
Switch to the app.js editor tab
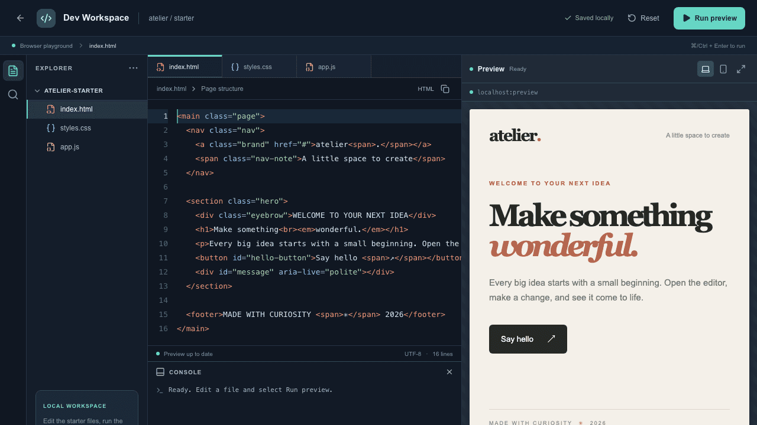[334, 67]
